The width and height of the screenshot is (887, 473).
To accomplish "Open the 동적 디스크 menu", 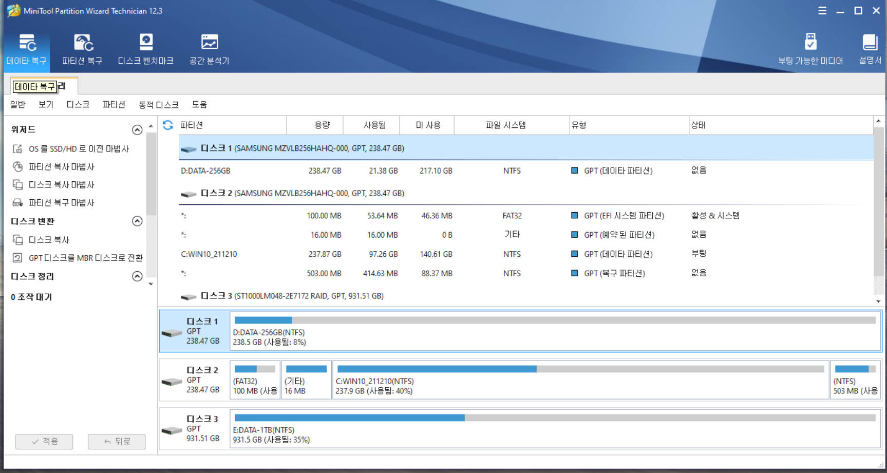I will [x=159, y=104].
